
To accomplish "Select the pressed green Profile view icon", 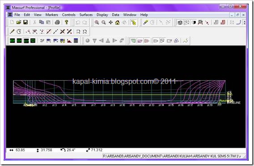I will pyautogui.click(x=26, y=41).
